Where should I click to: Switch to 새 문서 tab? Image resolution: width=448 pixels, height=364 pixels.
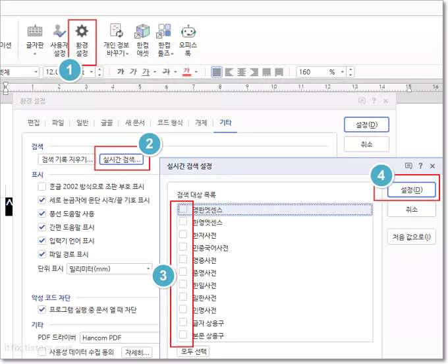click(135, 123)
